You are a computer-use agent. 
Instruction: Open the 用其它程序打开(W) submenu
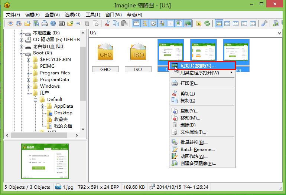(202, 73)
